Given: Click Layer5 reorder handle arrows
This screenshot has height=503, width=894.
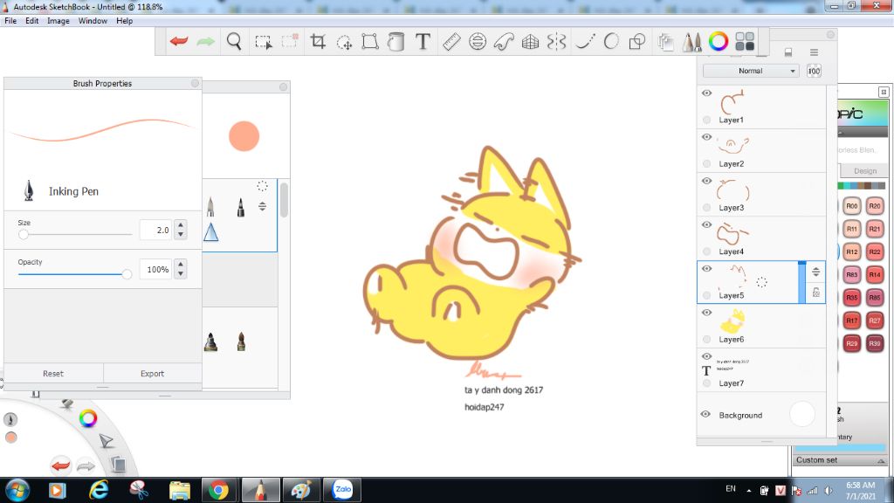Looking at the screenshot, I should (816, 272).
